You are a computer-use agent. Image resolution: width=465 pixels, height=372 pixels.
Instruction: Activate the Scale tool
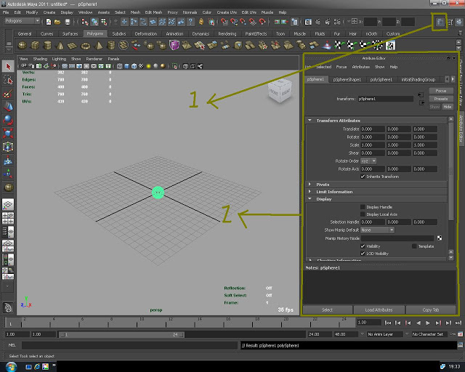click(x=8, y=134)
